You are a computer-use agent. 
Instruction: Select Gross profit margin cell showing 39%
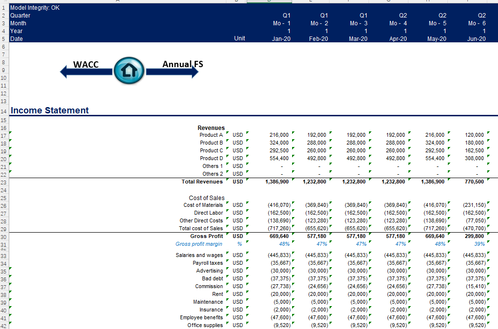[479, 244]
